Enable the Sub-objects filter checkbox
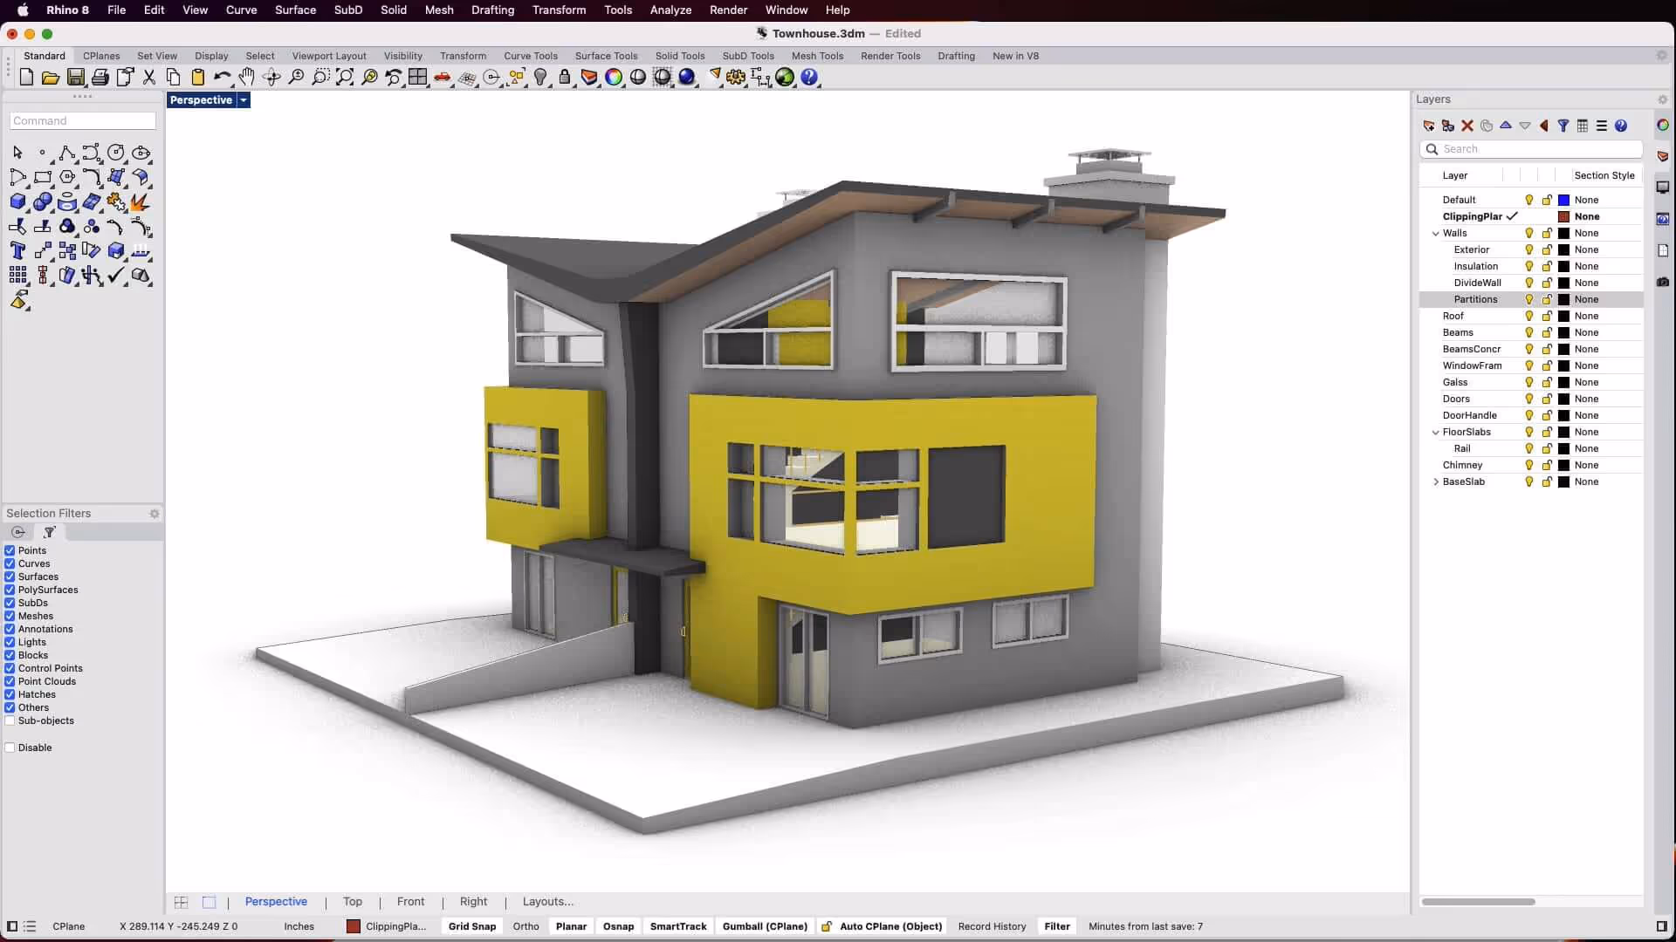The width and height of the screenshot is (1676, 942). pos(10,720)
